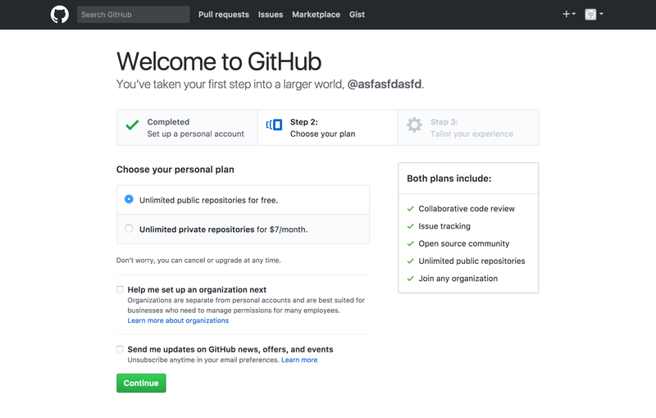Check Send me updates on GitHub news

120,349
